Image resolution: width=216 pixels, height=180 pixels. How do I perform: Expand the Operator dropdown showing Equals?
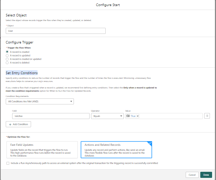107,116
